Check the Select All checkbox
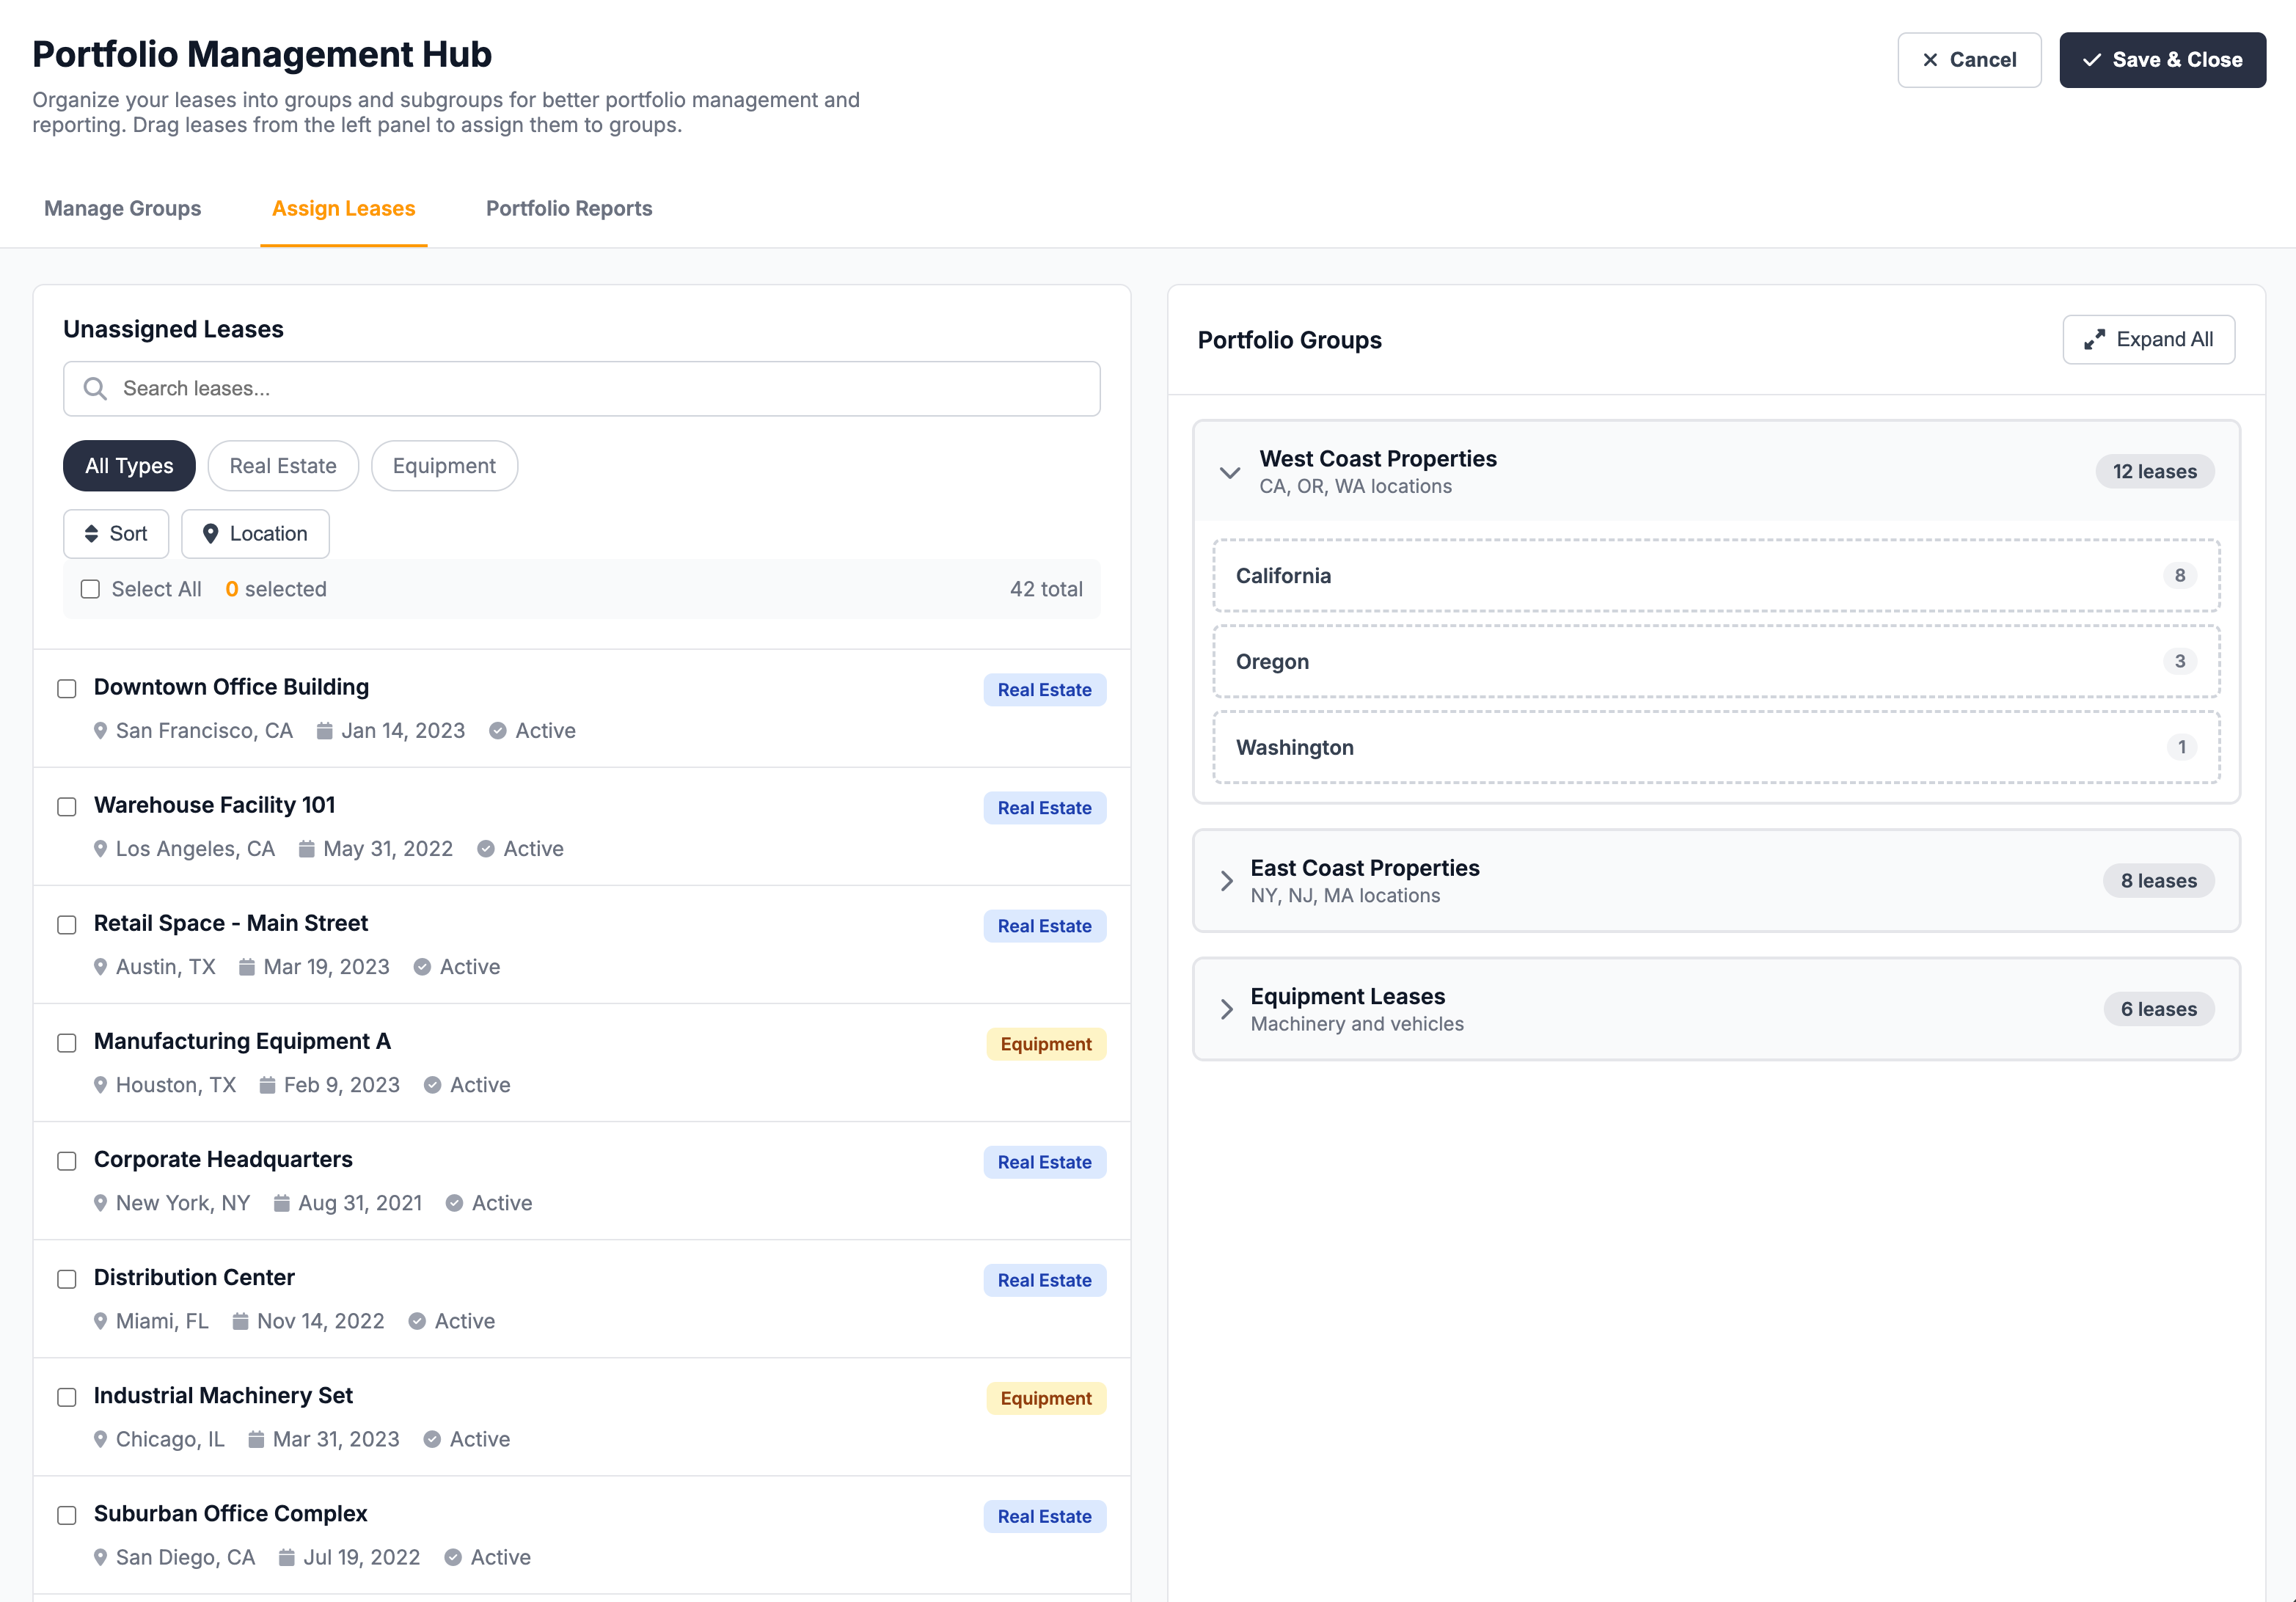This screenshot has width=2296, height=1602. (90, 589)
